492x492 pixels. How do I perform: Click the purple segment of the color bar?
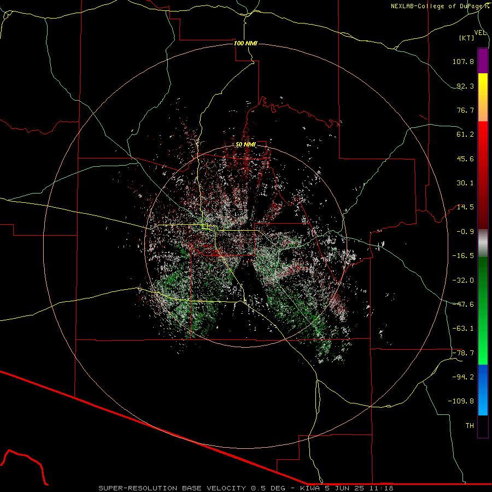click(483, 61)
